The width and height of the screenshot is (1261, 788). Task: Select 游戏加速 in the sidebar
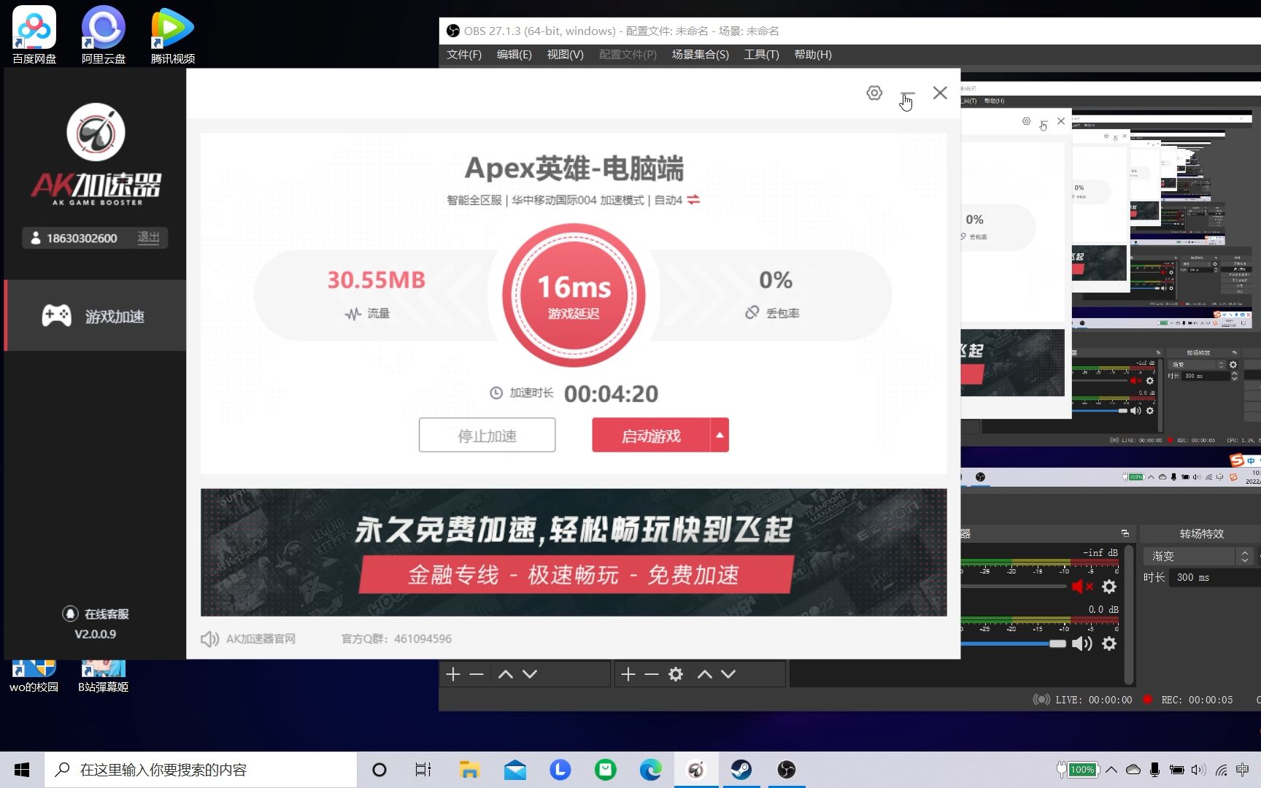(96, 316)
